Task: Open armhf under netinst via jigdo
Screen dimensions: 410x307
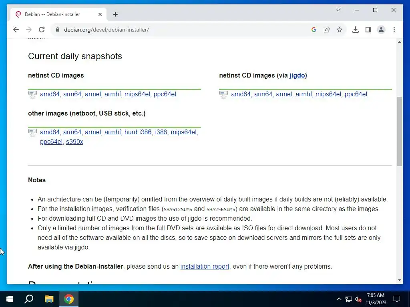Action: (304, 94)
